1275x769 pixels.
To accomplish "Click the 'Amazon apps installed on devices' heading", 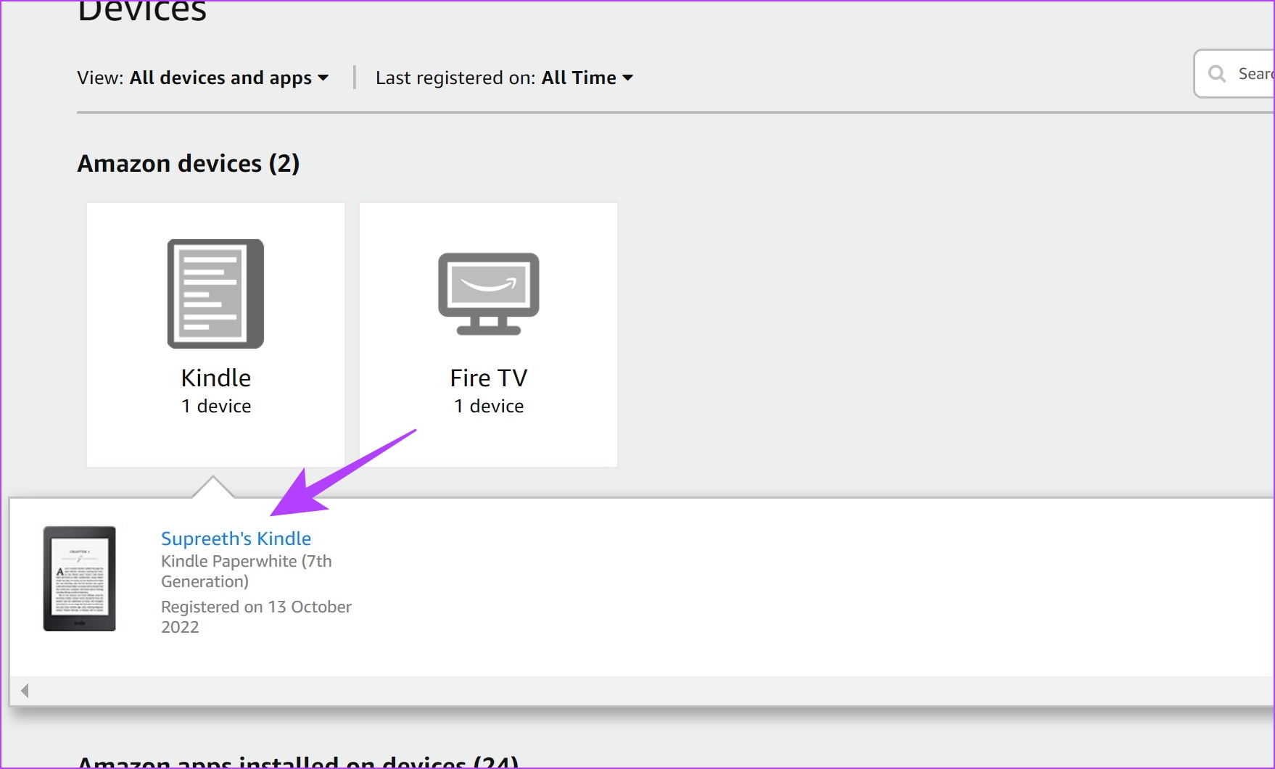I will click(x=297, y=761).
